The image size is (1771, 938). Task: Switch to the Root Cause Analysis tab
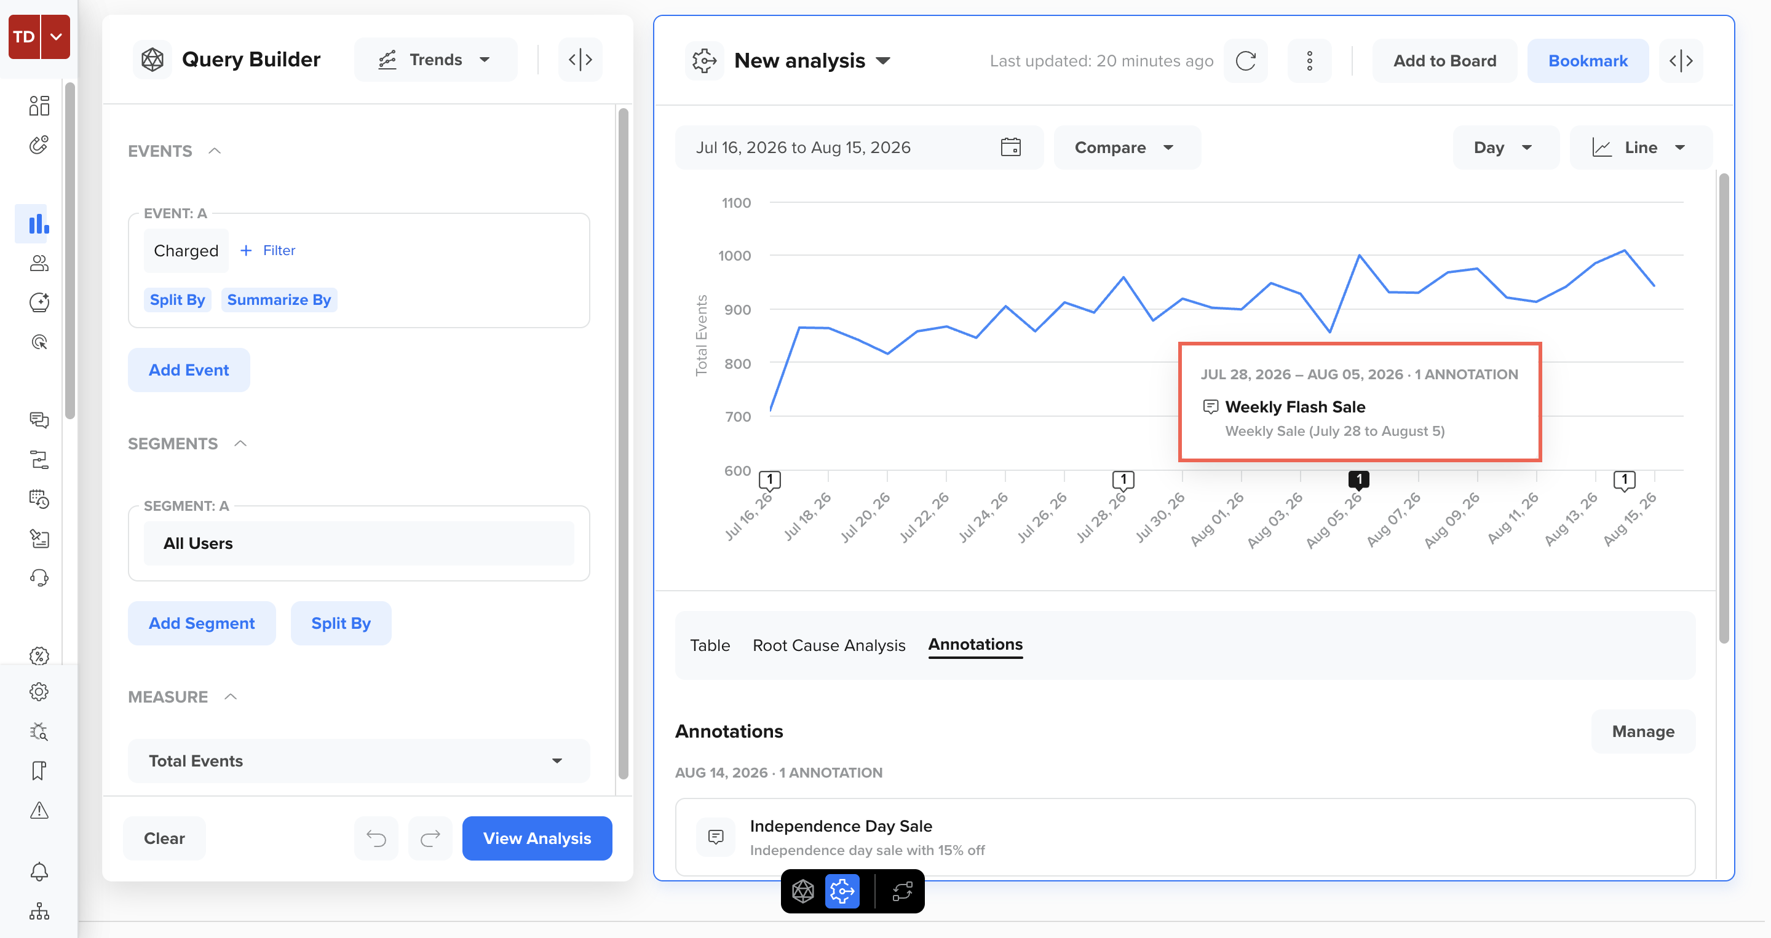tap(828, 645)
